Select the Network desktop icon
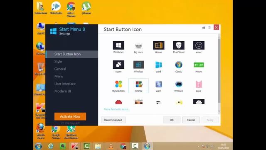The width and height of the screenshot is (266, 150). pos(40,48)
